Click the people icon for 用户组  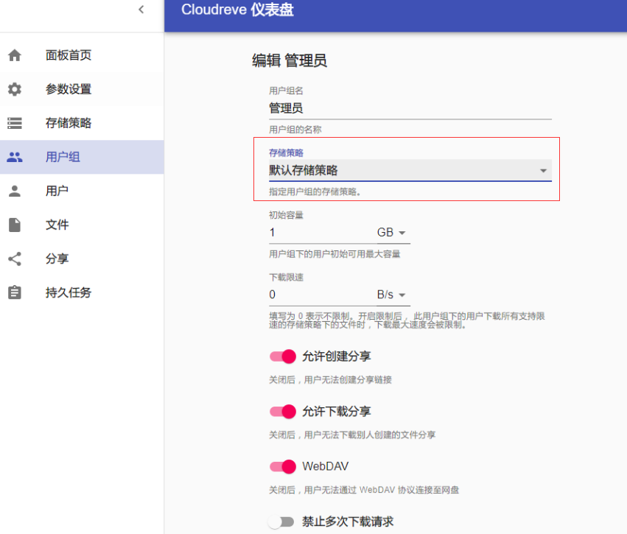[x=15, y=157]
